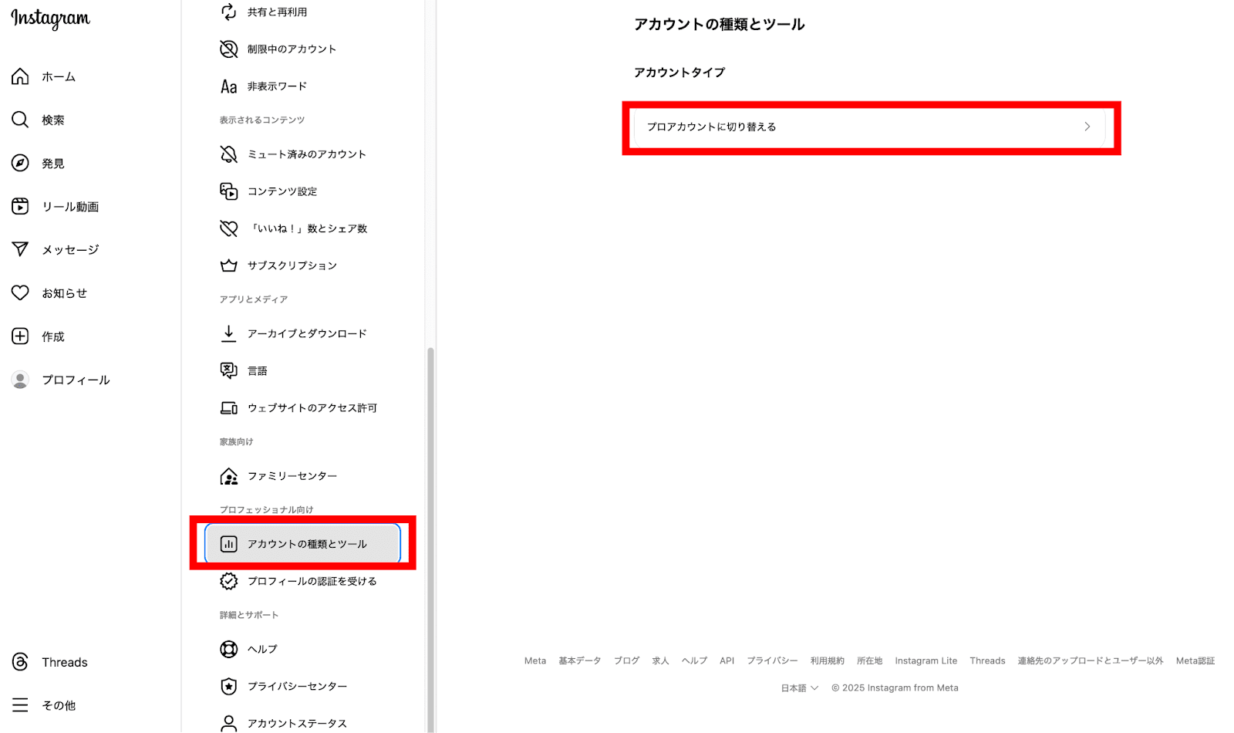This screenshot has width=1234, height=733.
Task: Open the 日本語 language dropdown
Action: click(x=799, y=688)
